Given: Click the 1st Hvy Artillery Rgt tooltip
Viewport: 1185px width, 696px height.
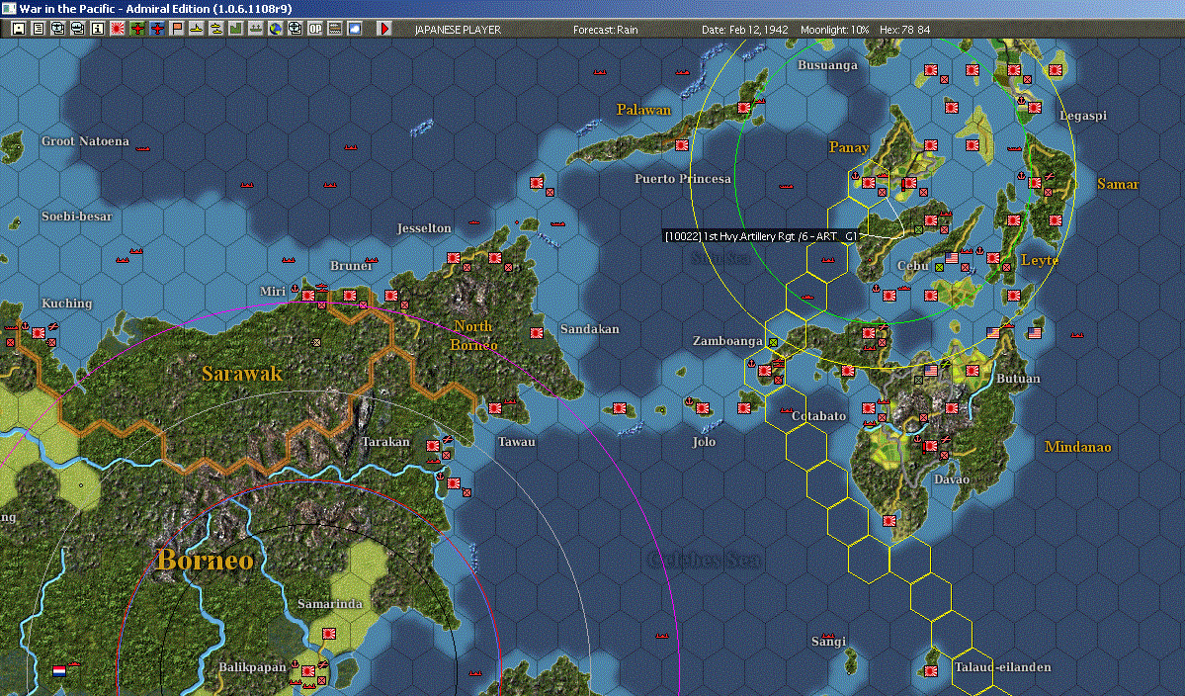Looking at the screenshot, I should [761, 236].
